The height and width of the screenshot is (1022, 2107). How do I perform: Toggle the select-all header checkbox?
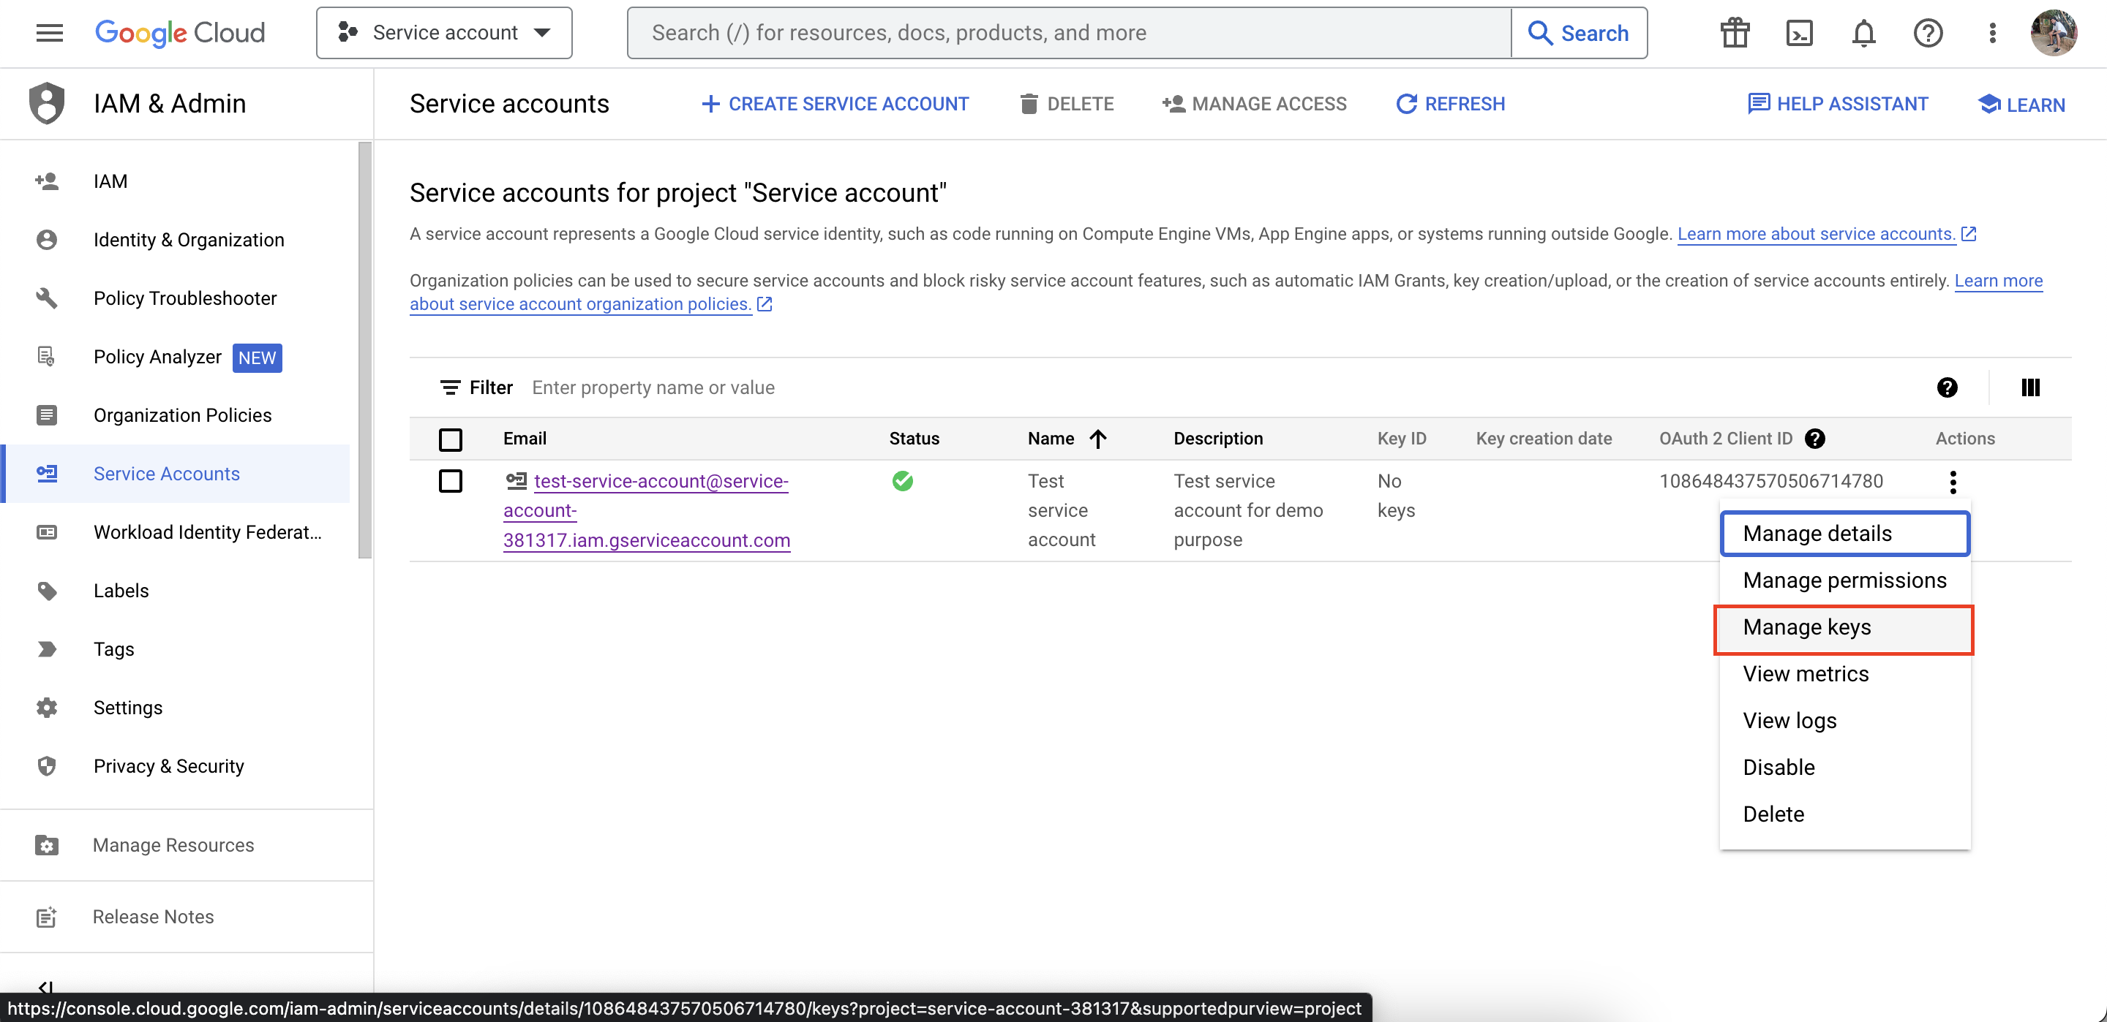[x=451, y=439]
